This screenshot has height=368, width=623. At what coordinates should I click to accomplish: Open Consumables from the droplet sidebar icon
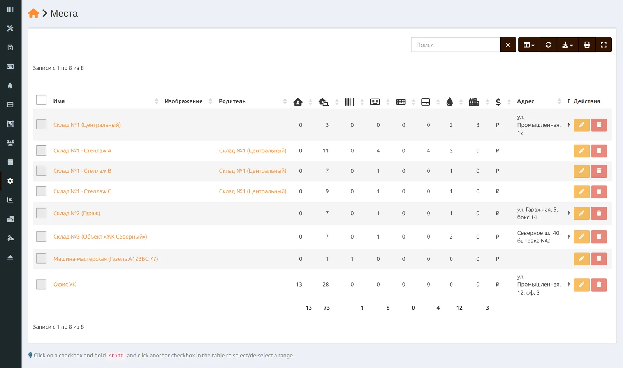[11, 86]
